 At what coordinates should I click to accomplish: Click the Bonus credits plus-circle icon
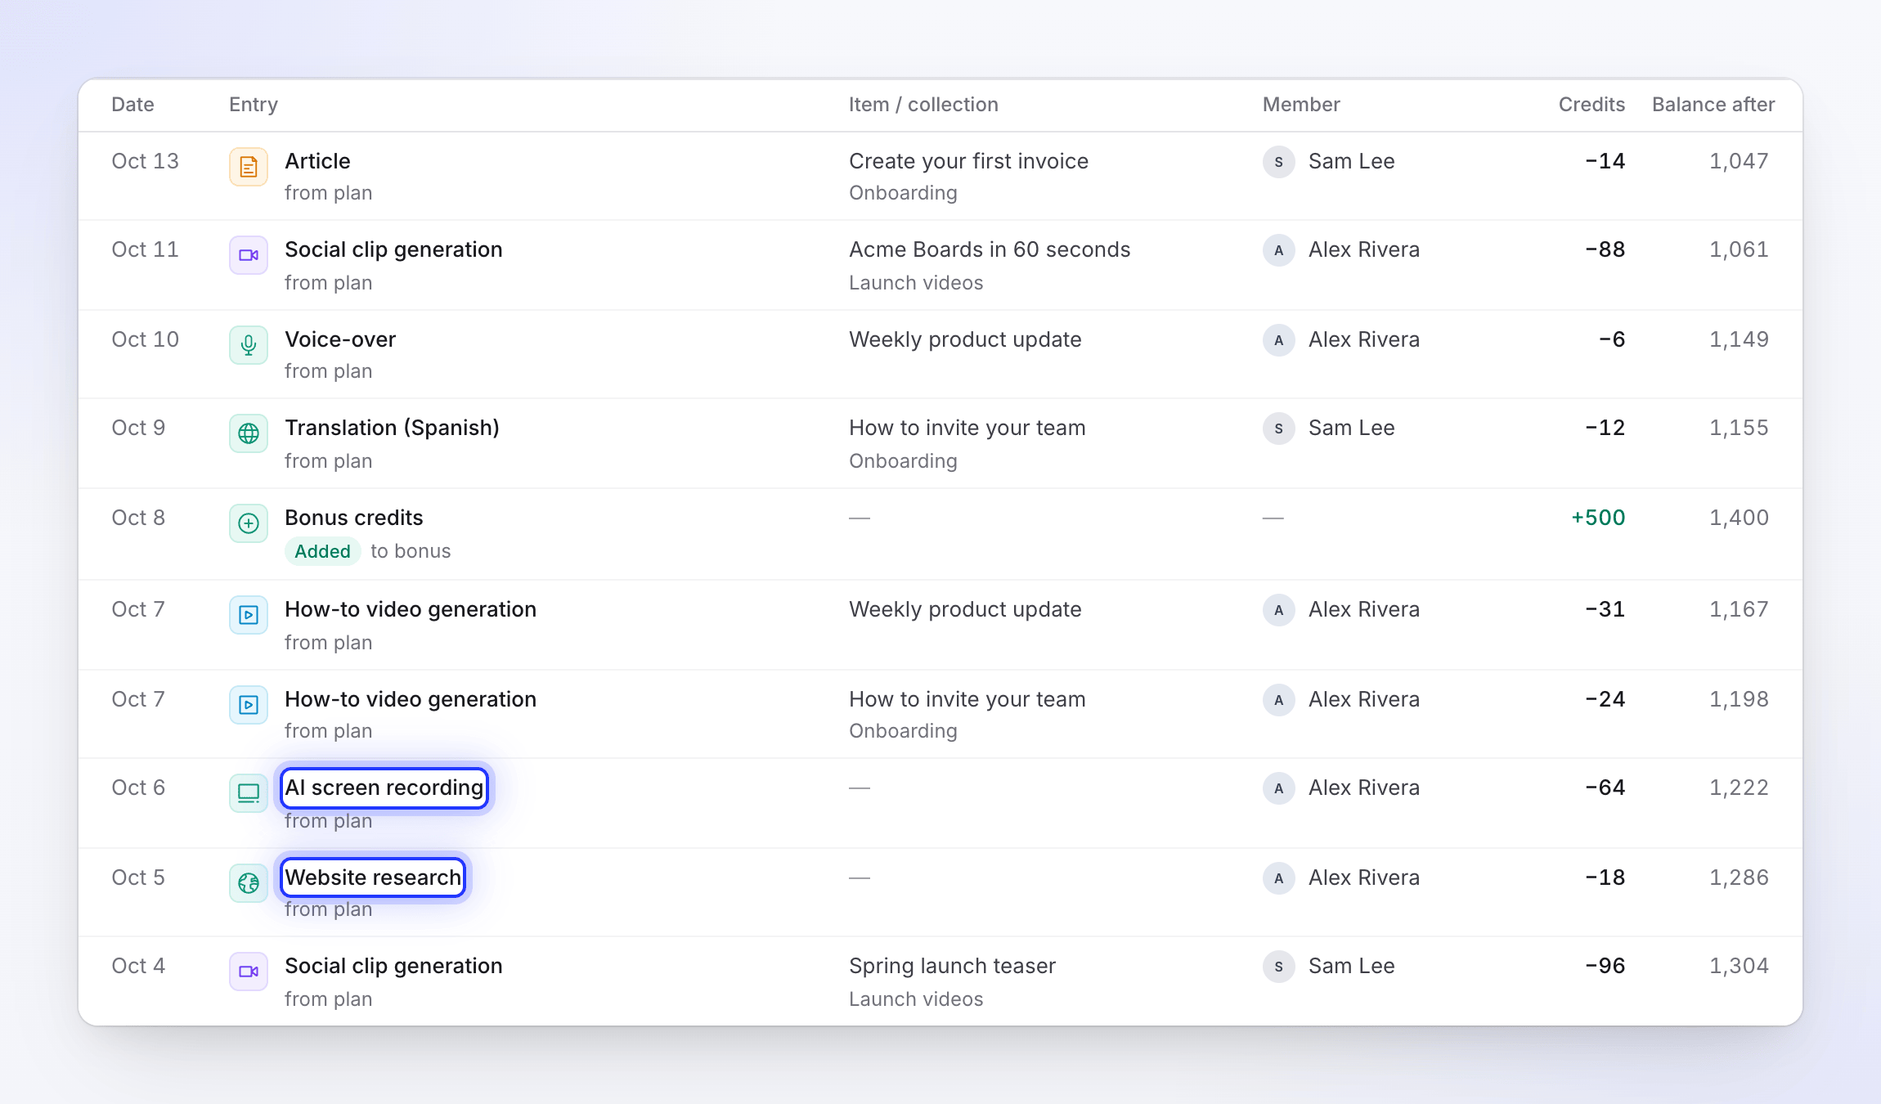point(249,523)
